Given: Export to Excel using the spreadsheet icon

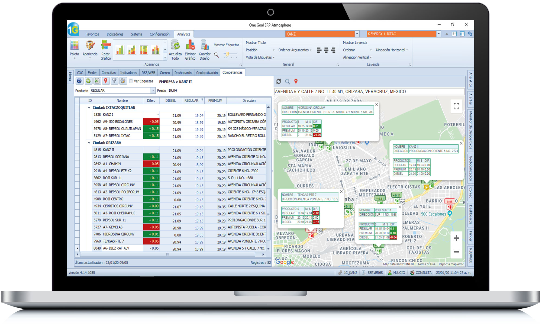Looking at the screenshot, I should coord(97,81).
